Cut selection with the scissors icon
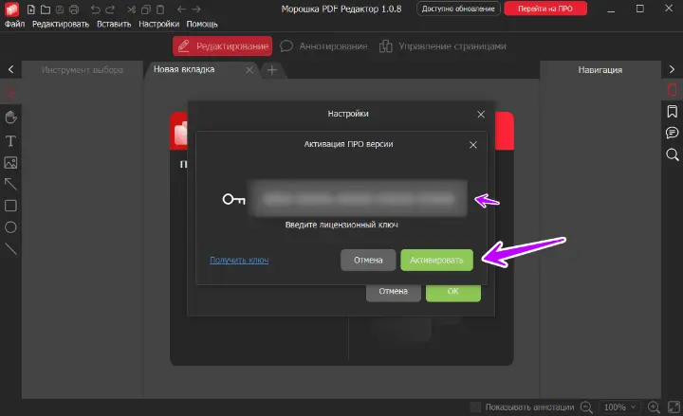This screenshot has height=416, width=683. click(131, 9)
